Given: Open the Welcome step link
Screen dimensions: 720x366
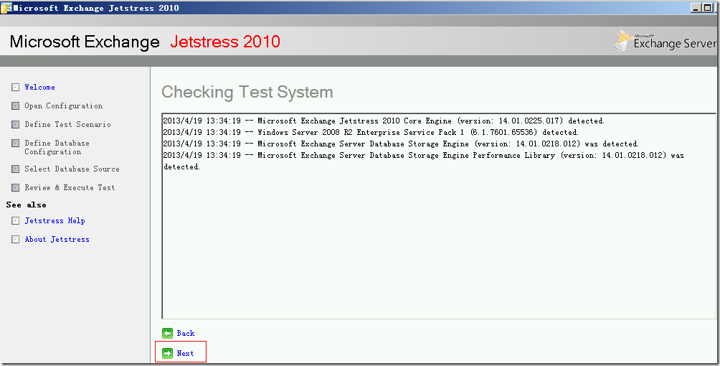Looking at the screenshot, I should 40,88.
